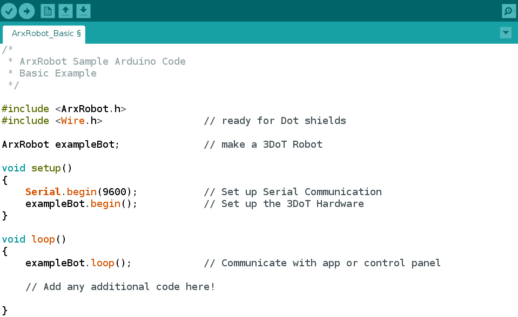This screenshot has height=317, width=518.
Task: Open a sketch with the up-arrow icon
Action: pyautogui.click(x=65, y=11)
